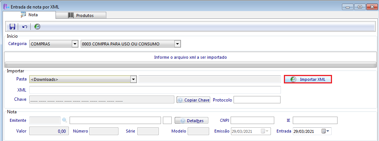Expand the 0003 COMPRA PARA USO OU CONSUMO dropdown
The image size is (379, 141).
tap(178, 44)
